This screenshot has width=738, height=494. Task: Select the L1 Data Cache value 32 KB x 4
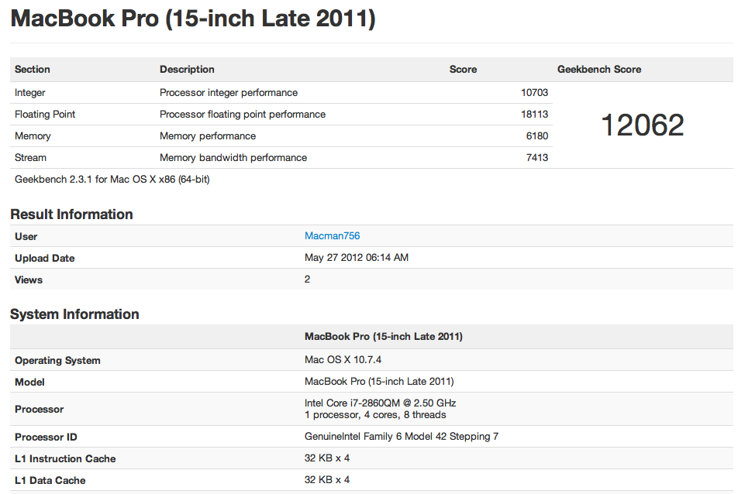coord(327,479)
